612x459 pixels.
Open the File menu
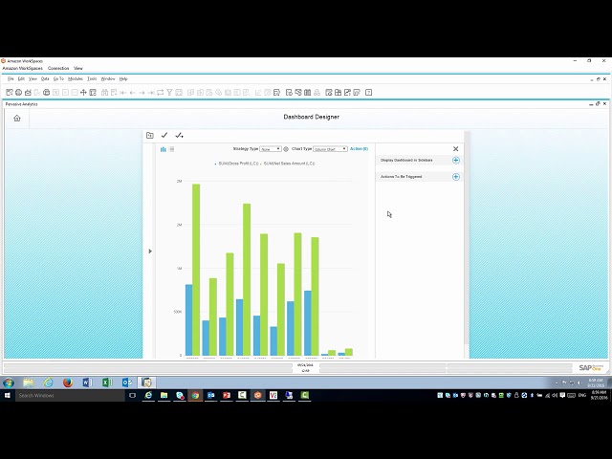point(11,78)
